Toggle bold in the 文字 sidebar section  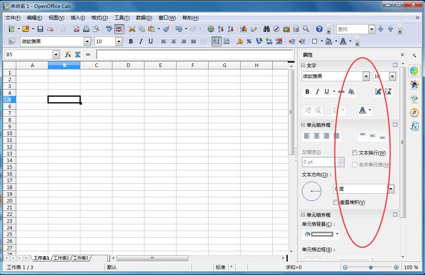[x=307, y=92]
